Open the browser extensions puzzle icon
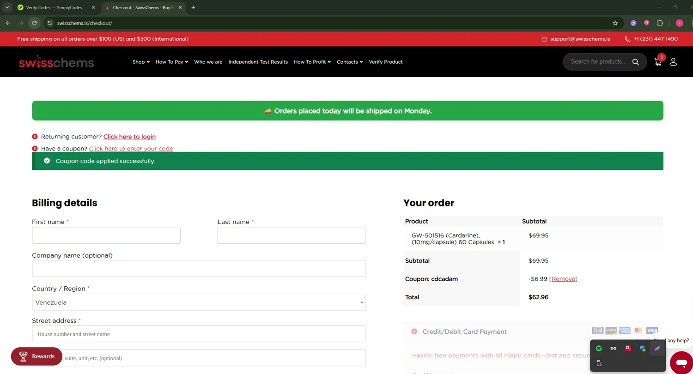The image size is (693, 374). 660,23
